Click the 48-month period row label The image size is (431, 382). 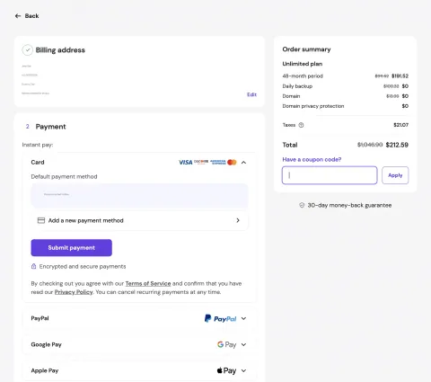click(x=303, y=76)
